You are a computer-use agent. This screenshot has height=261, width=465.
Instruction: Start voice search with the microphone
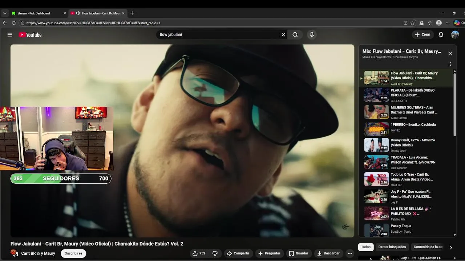pyautogui.click(x=311, y=35)
